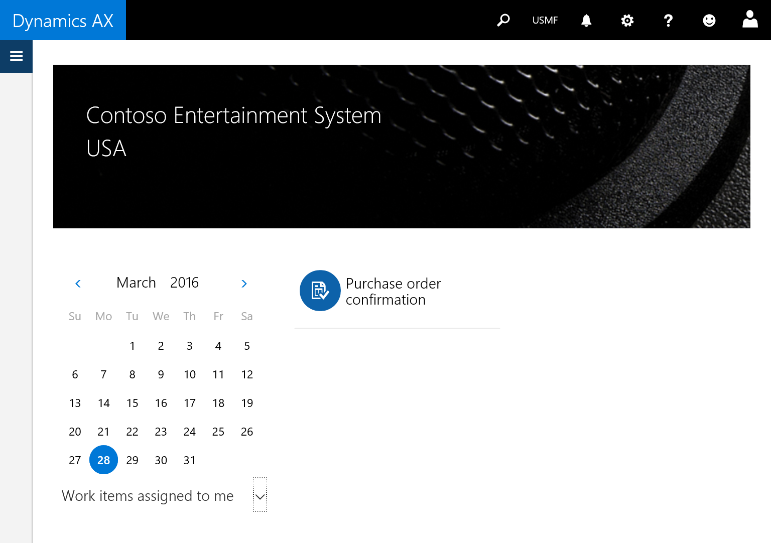This screenshot has height=543, width=771.
Task: Select March 15 on the calendar
Action: [132, 403]
